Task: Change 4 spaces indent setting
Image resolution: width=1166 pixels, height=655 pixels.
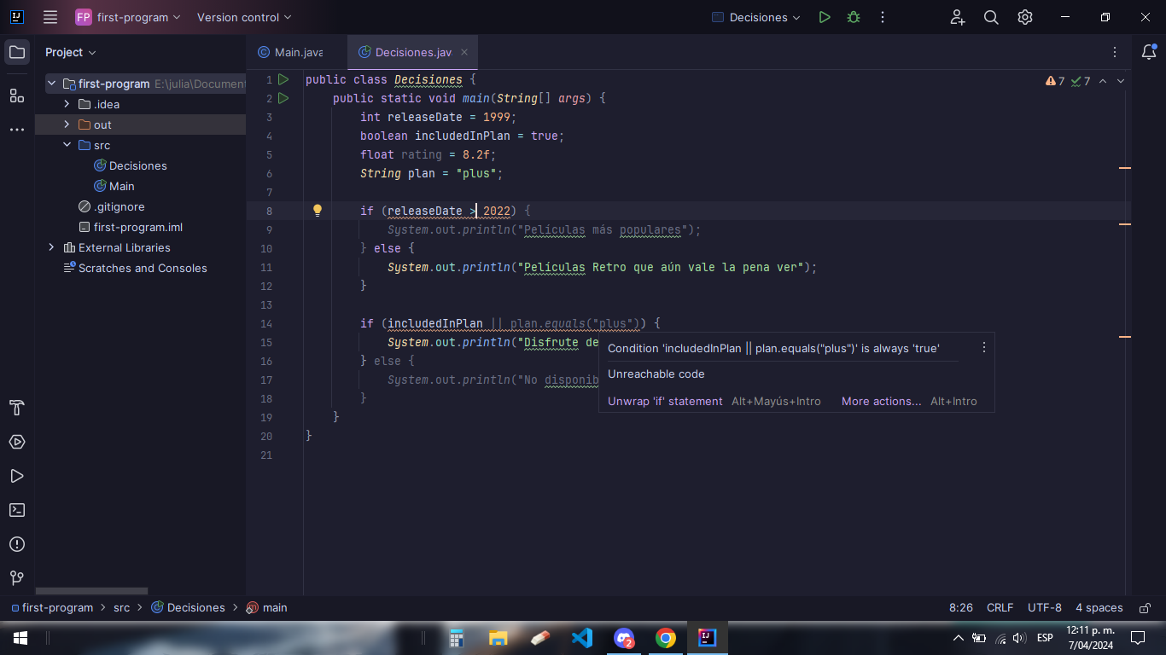Action: (x=1099, y=608)
